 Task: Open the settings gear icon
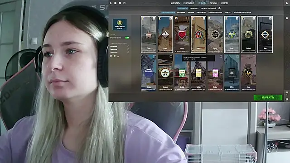pos(120,3)
